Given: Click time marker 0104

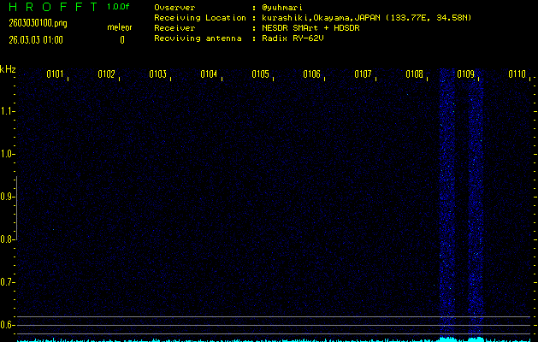Looking at the screenshot, I should (x=209, y=74).
